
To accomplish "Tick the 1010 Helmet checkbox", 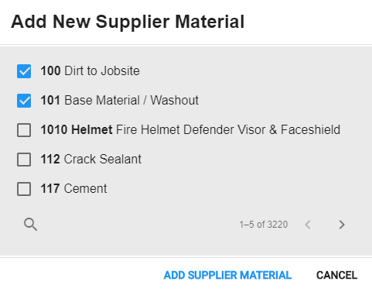I will (x=24, y=130).
